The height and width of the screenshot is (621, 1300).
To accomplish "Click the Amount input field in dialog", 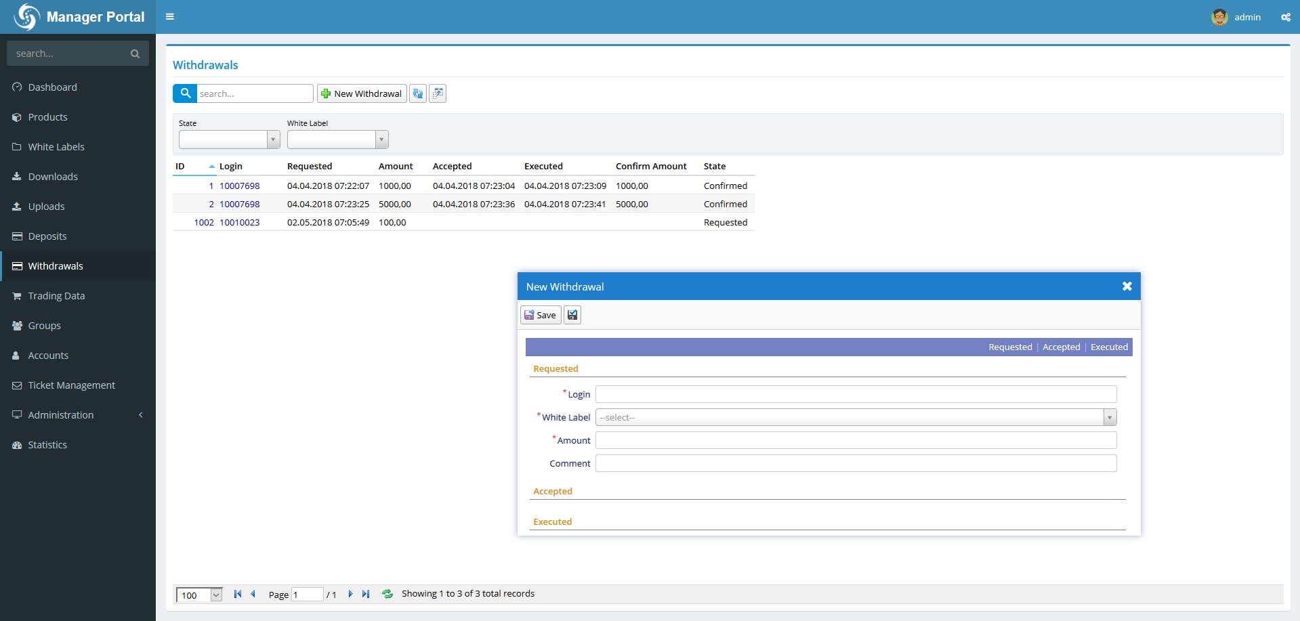I will point(856,441).
